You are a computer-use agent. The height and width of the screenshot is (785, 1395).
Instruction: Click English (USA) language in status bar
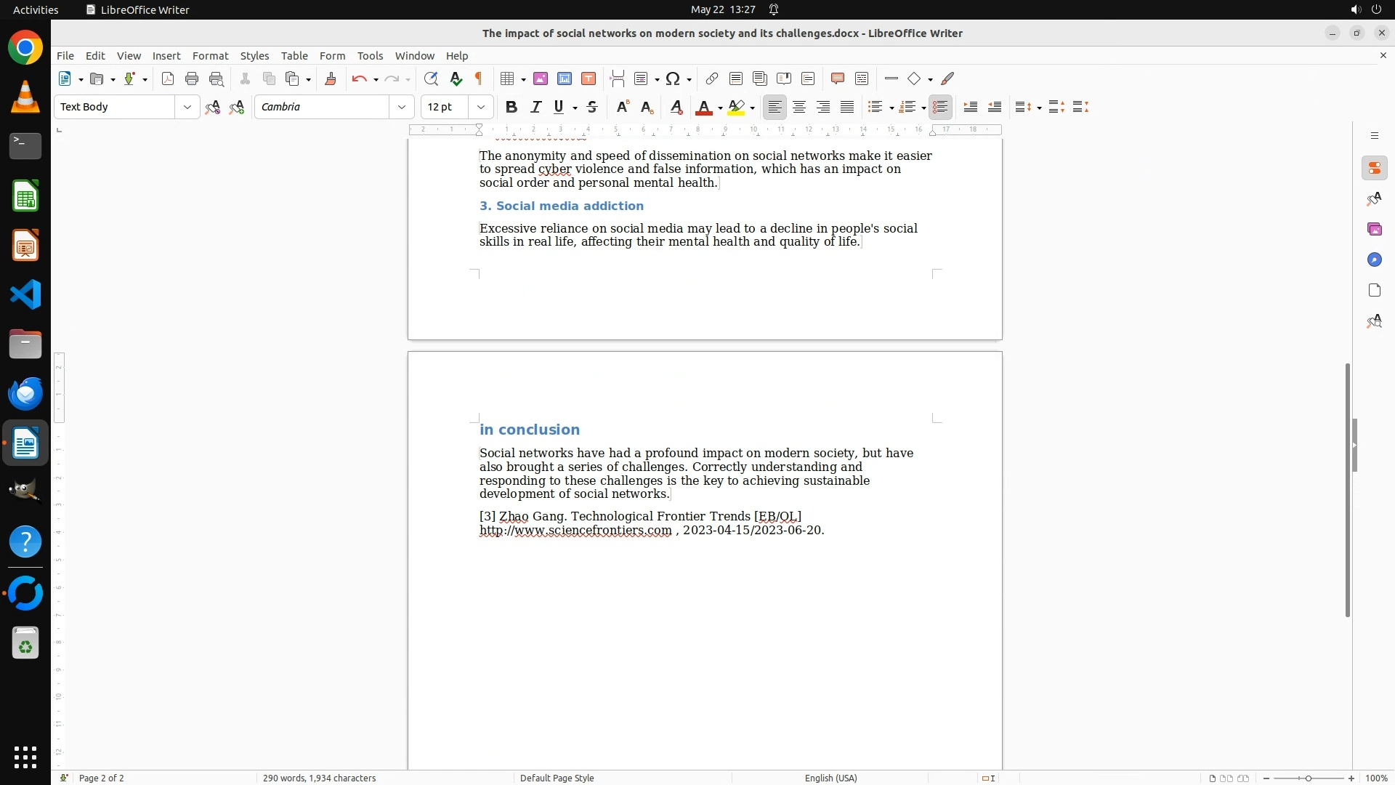[x=830, y=778]
